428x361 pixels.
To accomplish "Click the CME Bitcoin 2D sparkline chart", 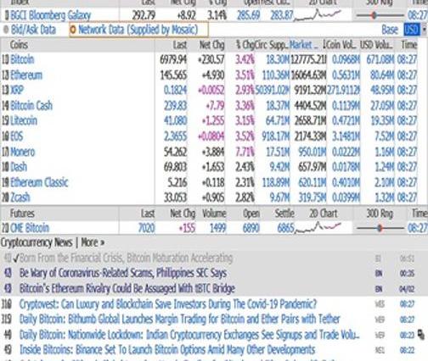I will [318, 228].
